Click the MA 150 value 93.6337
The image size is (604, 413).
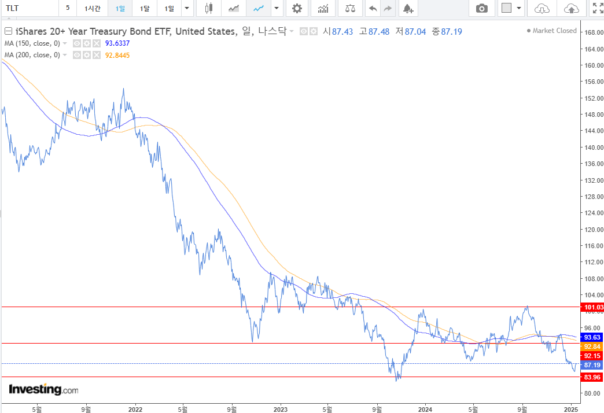[x=117, y=43]
